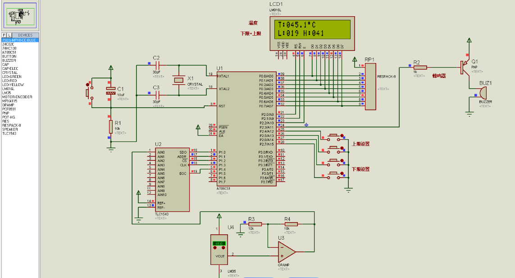Click capacitor C3 symbol
The image size is (515, 278).
(157, 96)
